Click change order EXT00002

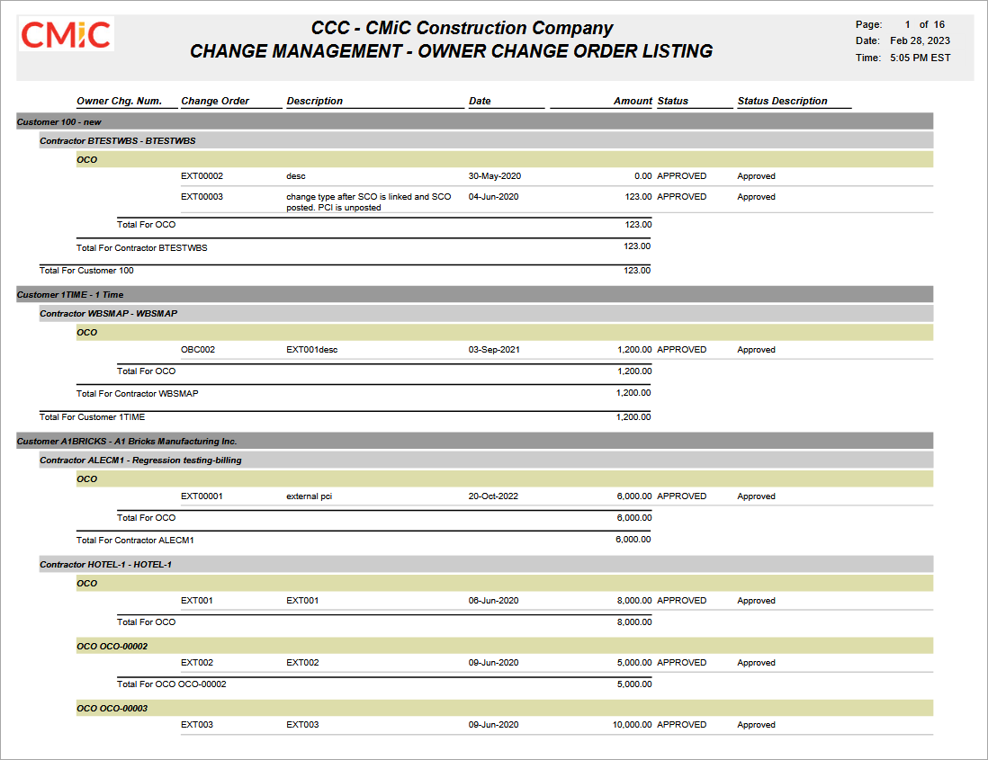pos(202,176)
